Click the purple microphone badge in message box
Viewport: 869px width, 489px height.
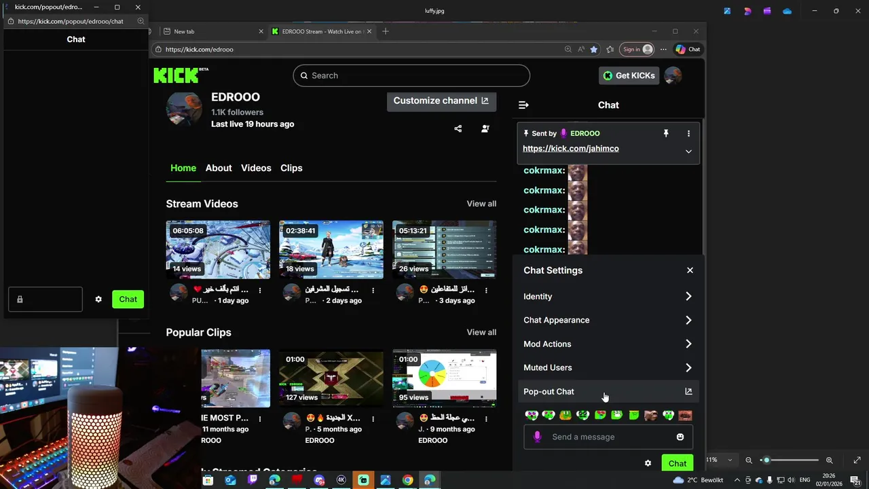(x=538, y=437)
